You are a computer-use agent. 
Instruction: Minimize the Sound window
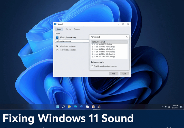click(x=119, y=24)
